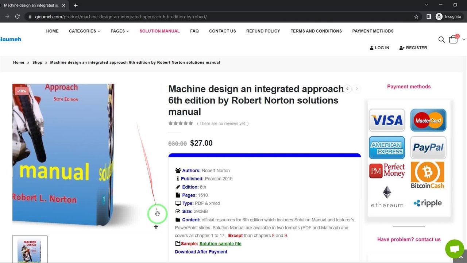Open TERMS AND CONDITIONS menu item
This screenshot has width=467, height=263.
click(x=316, y=31)
